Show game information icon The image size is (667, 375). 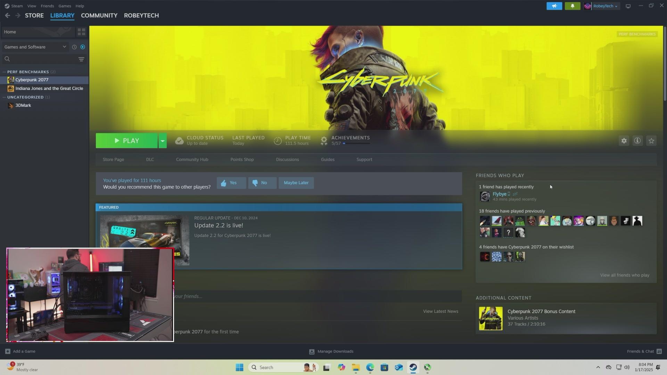pos(637,141)
